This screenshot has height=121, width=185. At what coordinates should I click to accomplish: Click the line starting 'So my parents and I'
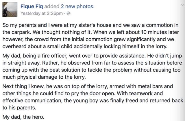pyautogui.click(x=92, y=25)
